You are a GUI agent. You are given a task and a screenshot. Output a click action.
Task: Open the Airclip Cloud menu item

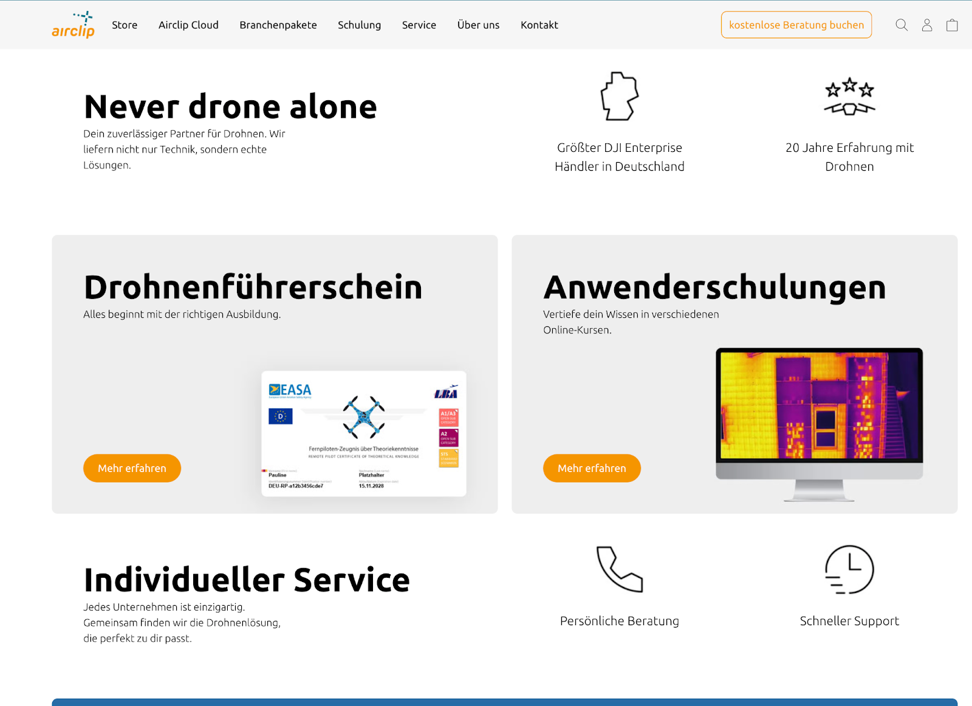pyautogui.click(x=188, y=25)
